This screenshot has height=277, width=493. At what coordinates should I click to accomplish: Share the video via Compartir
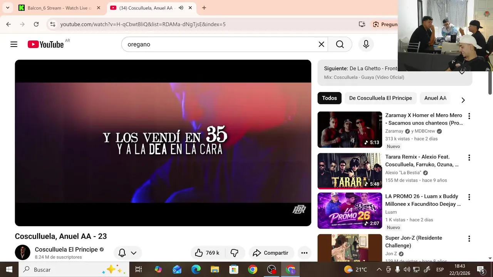(x=270, y=253)
